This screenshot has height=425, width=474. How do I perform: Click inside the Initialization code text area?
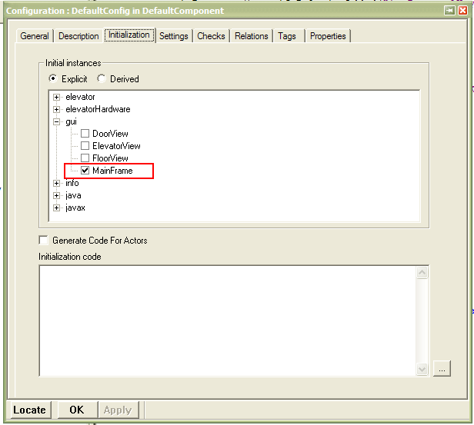point(227,320)
